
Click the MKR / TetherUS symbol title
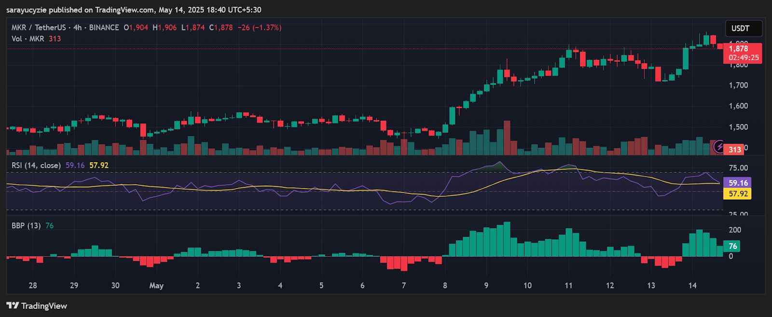pos(39,28)
